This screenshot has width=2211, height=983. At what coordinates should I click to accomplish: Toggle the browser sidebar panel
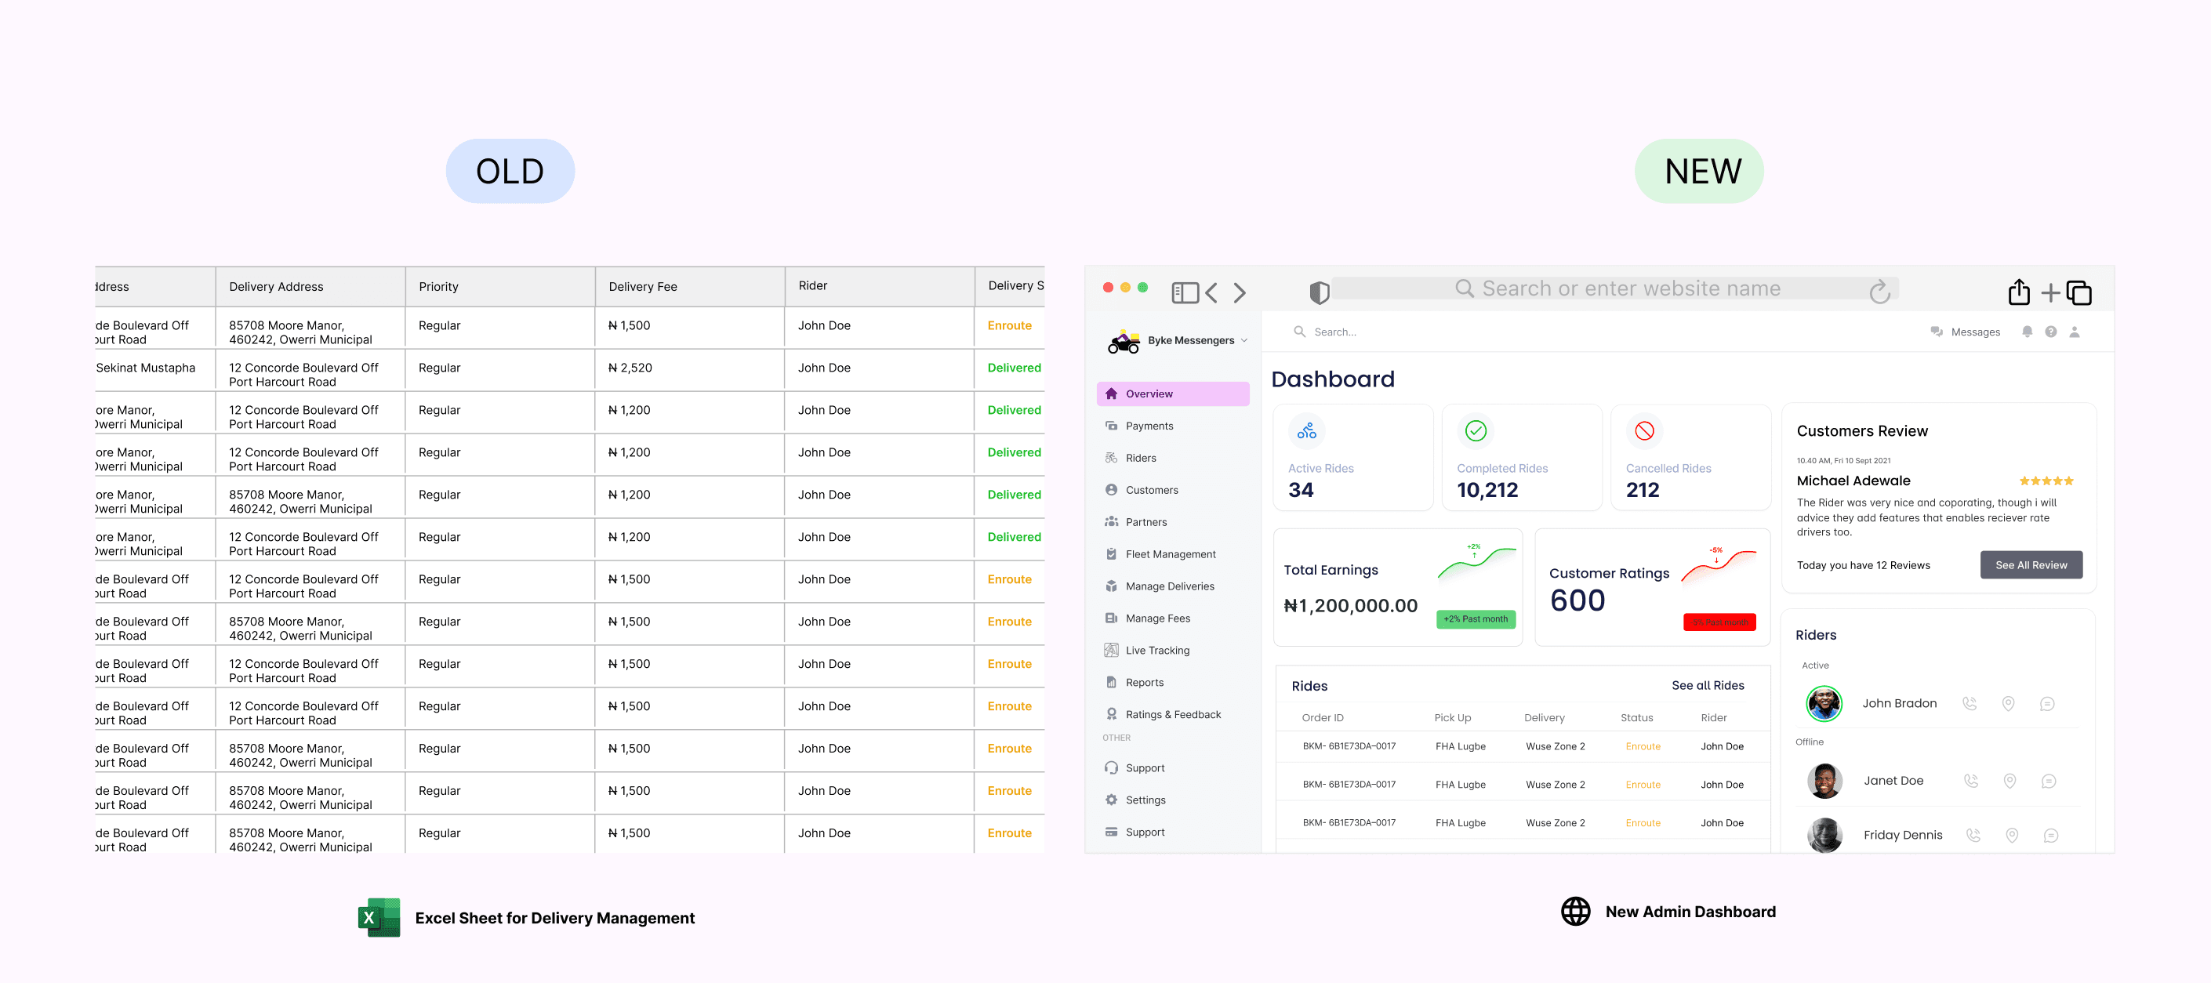1185,292
